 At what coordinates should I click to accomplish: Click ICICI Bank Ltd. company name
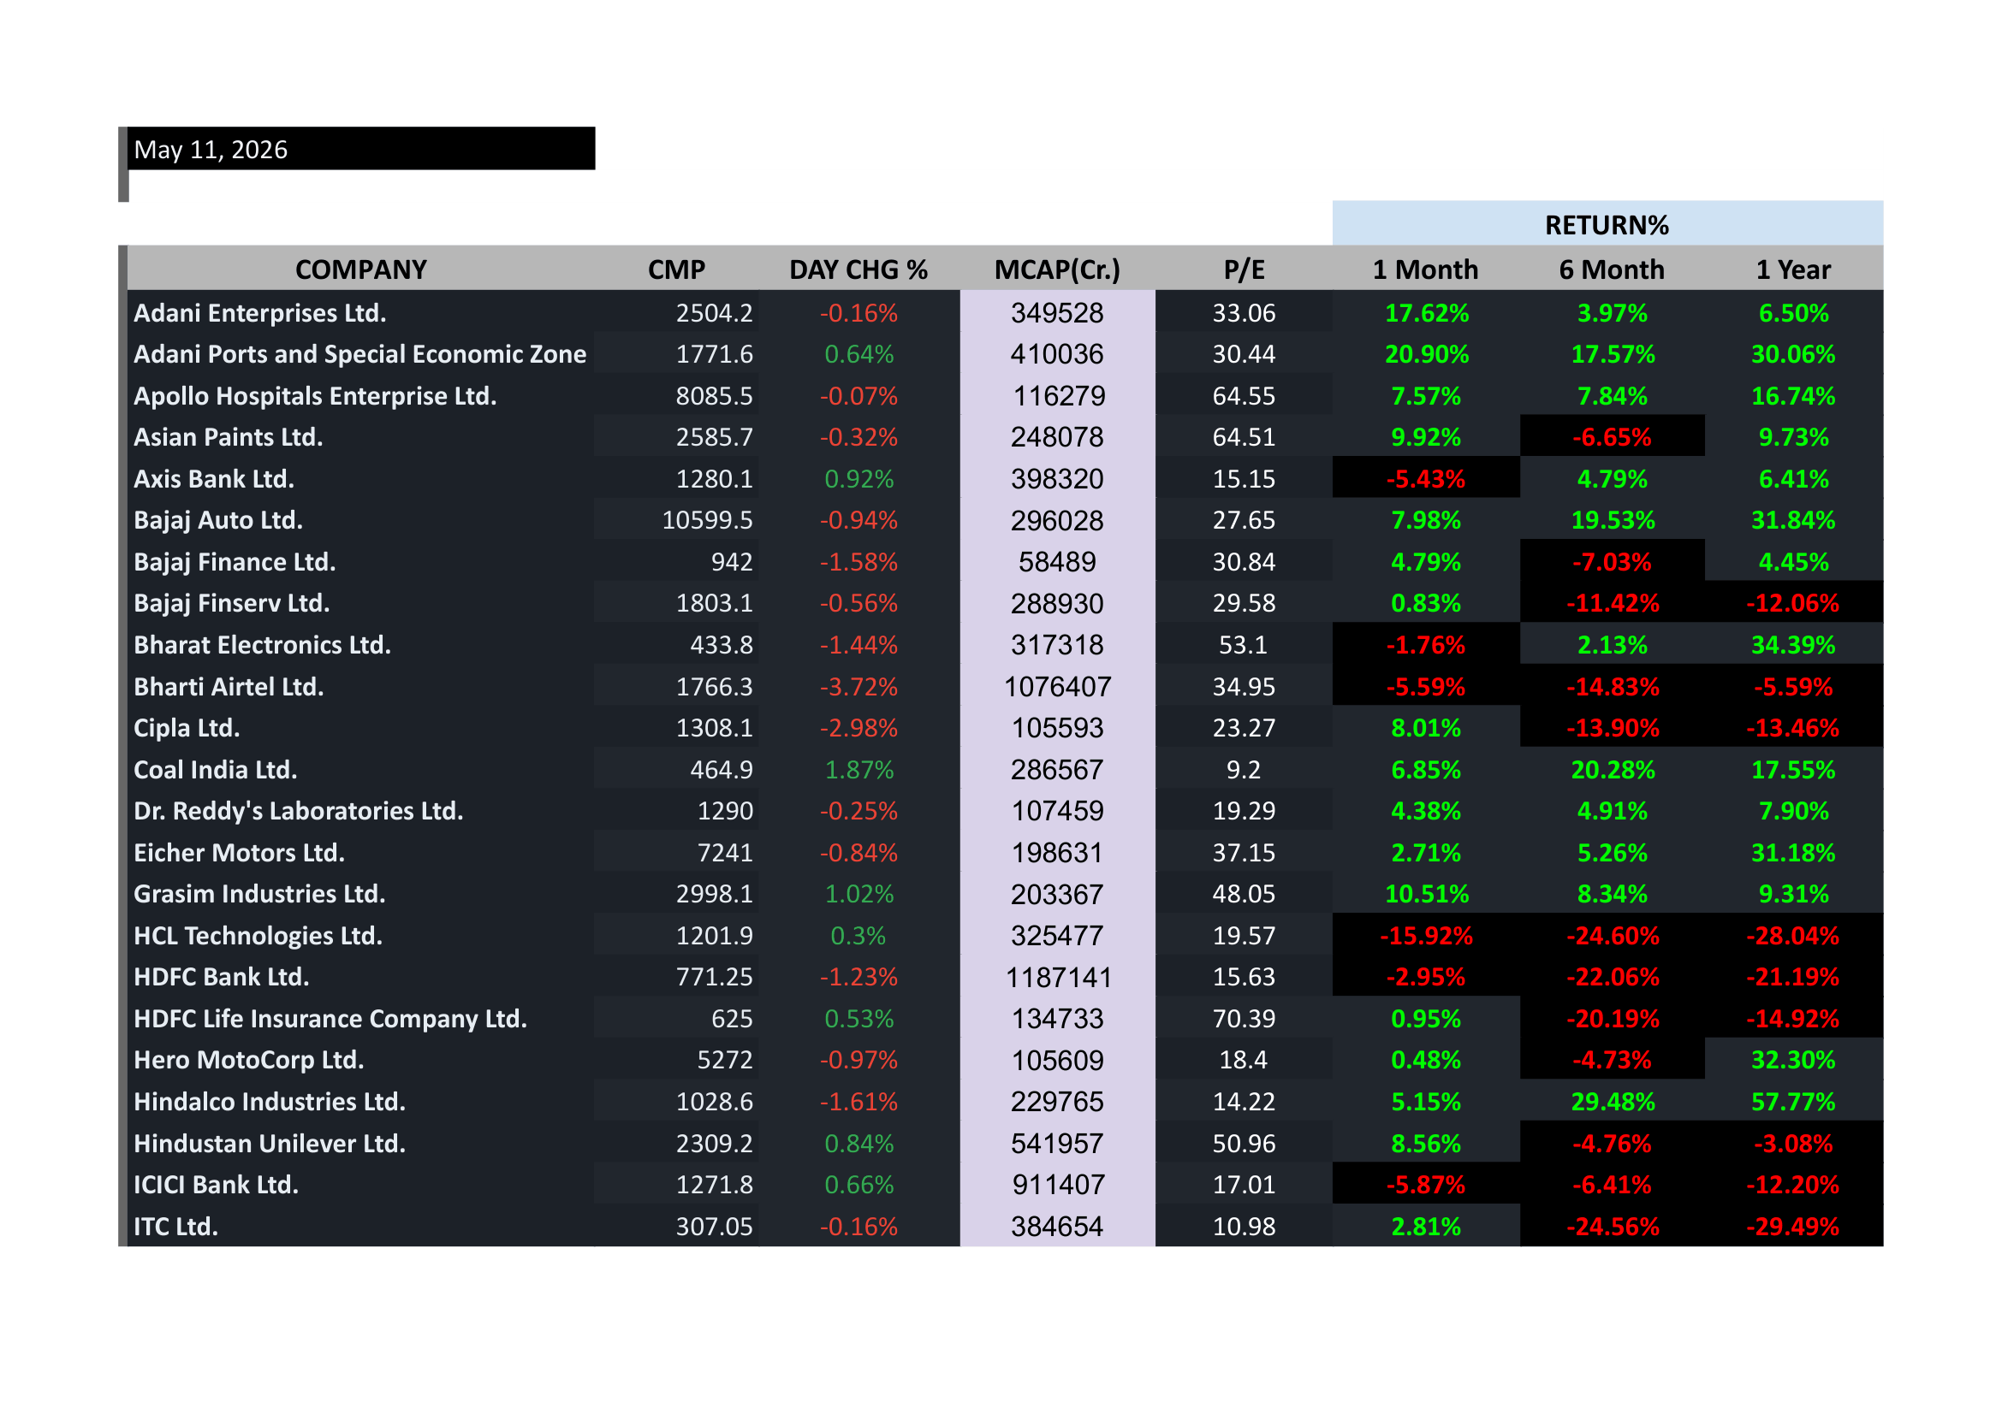[x=217, y=1184]
